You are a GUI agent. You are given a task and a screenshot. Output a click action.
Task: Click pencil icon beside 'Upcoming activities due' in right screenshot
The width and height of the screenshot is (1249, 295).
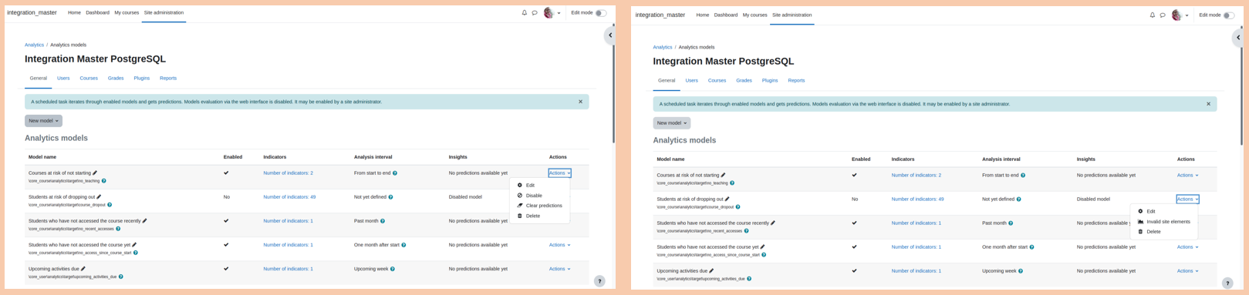(x=711, y=271)
